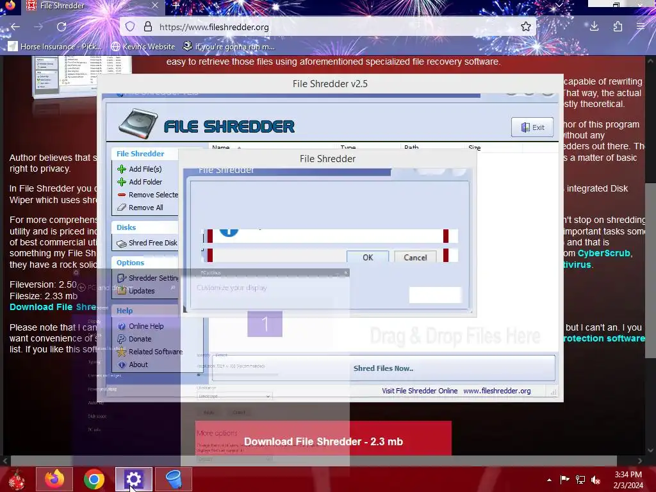Click the muted volume speaker tray icon

[x=595, y=479]
